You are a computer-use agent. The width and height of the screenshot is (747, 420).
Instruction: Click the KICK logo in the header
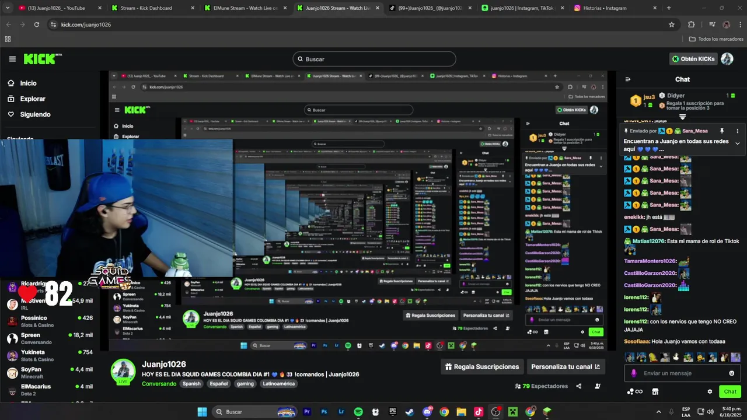(x=42, y=59)
